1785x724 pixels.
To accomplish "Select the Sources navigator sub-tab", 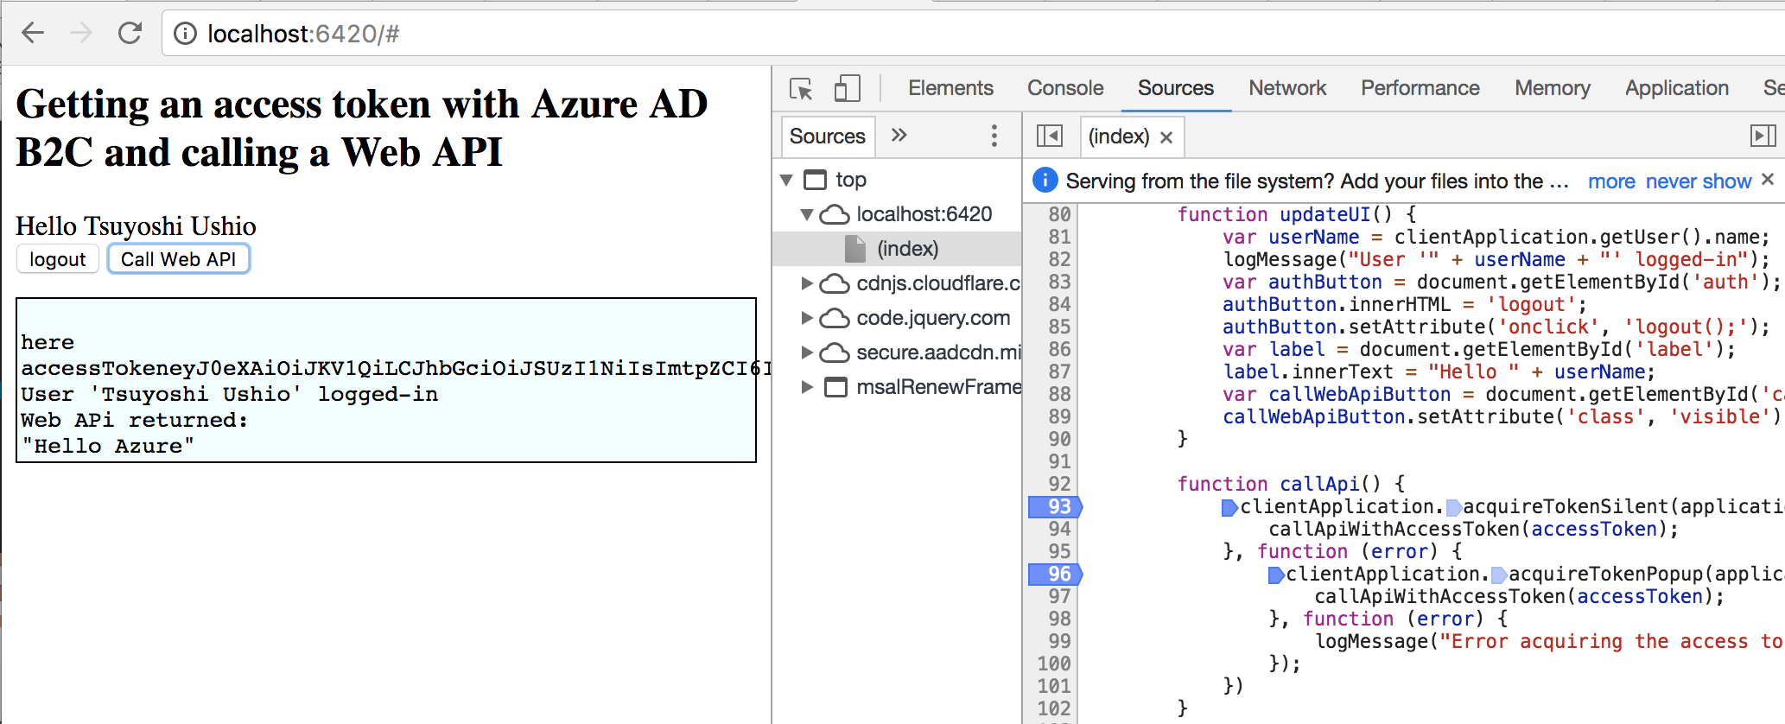I will coord(828,137).
